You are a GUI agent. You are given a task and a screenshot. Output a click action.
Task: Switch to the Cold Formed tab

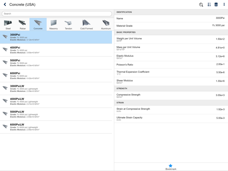[87, 24]
